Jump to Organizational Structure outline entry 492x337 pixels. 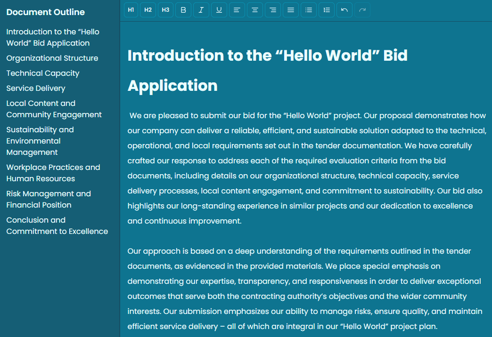click(x=52, y=58)
